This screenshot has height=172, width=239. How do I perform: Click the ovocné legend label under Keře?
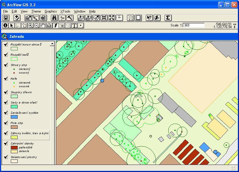[24, 86]
